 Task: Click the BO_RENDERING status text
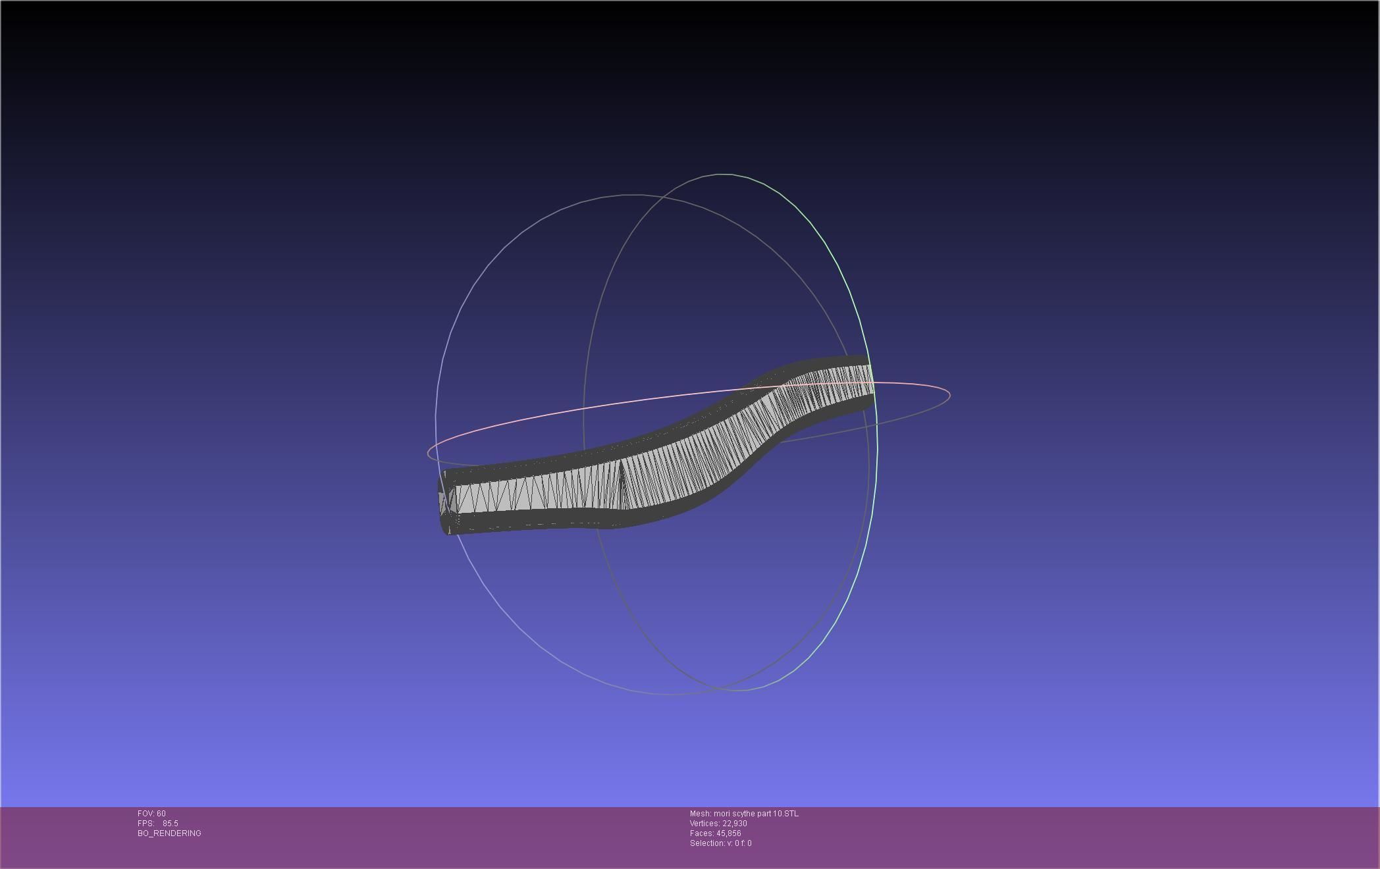[x=169, y=833]
